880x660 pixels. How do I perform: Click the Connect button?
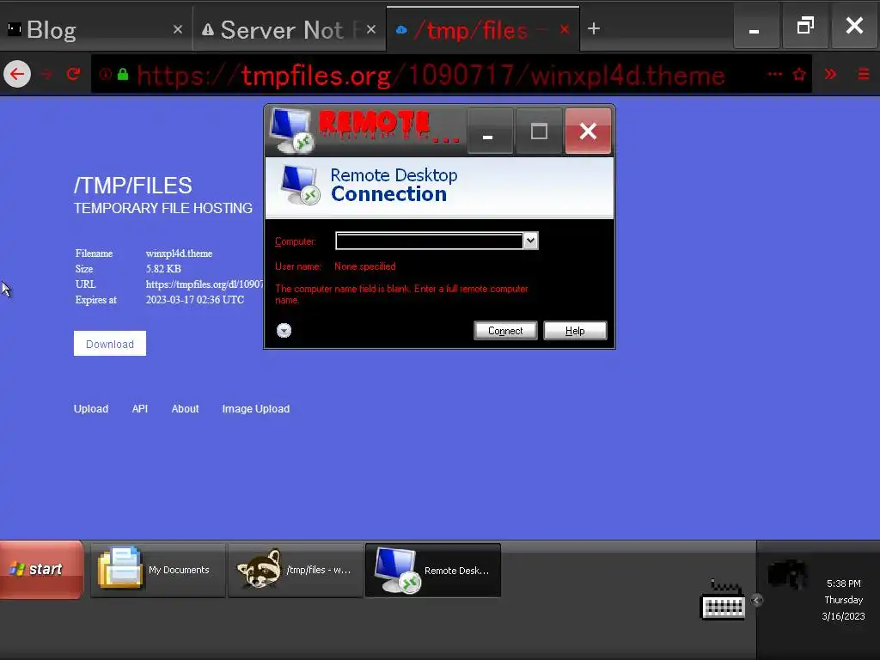click(x=505, y=331)
